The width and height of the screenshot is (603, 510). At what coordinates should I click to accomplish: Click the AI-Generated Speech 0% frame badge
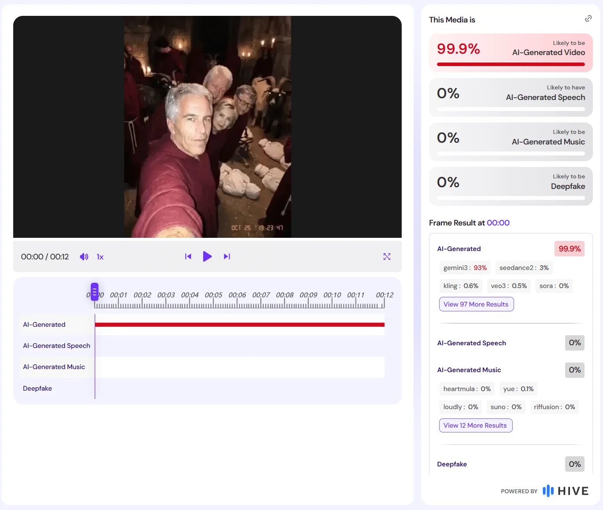575,343
